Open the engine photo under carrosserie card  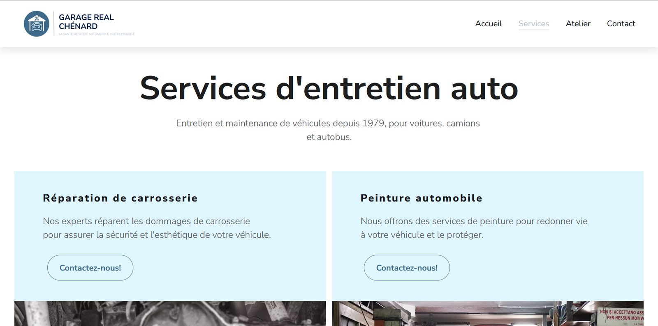pos(170,314)
